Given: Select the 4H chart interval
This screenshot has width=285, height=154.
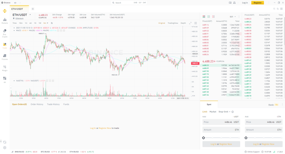Looking at the screenshot, I should point(30,23).
